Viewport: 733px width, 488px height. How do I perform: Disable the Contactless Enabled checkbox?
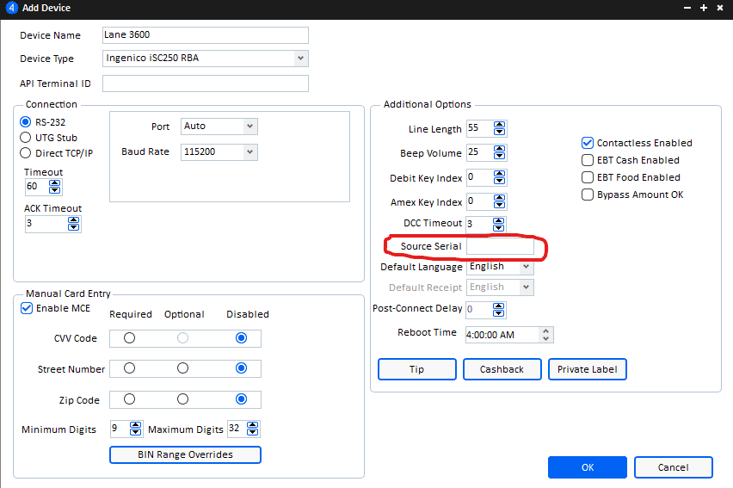[588, 143]
